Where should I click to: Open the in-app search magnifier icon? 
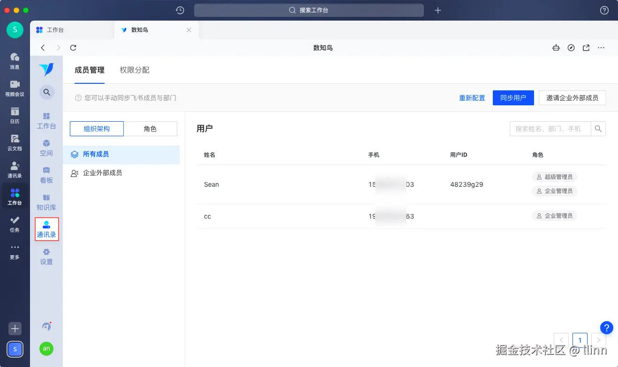point(46,92)
